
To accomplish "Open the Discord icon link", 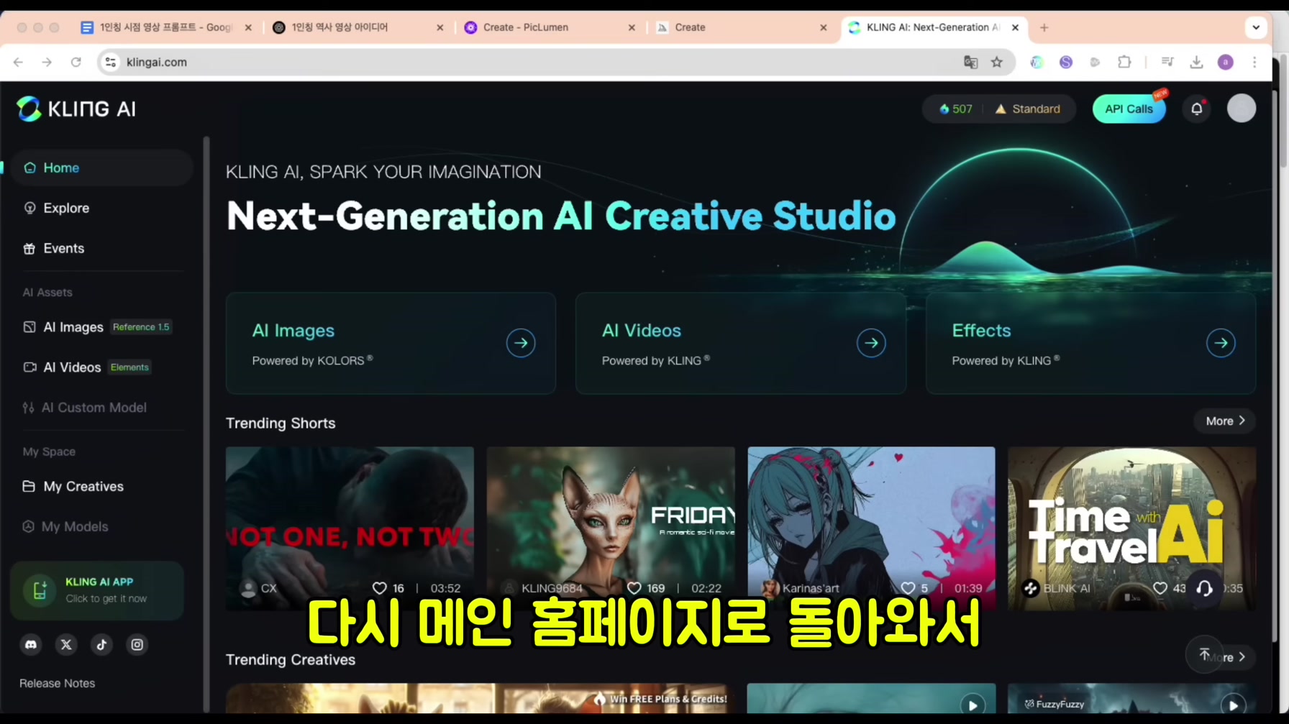I will (31, 645).
